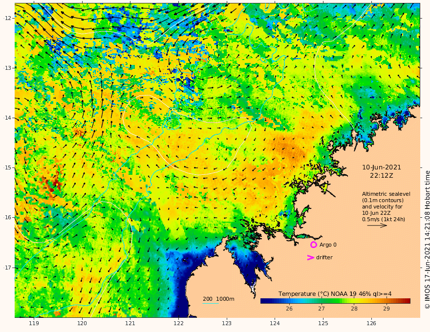Viewport: 430px width, 332px height.
Task: Click the color bar tick label 27
Action: (322, 309)
